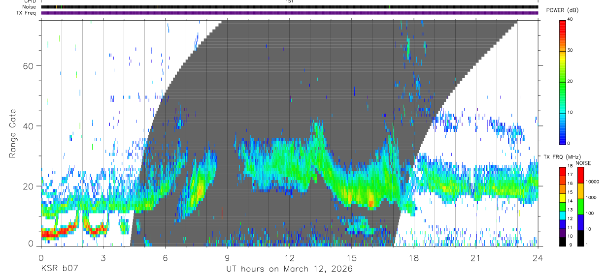The image size is (605, 279).
Task: Select the 100 label on NOISE scale
Action: pos(589,214)
